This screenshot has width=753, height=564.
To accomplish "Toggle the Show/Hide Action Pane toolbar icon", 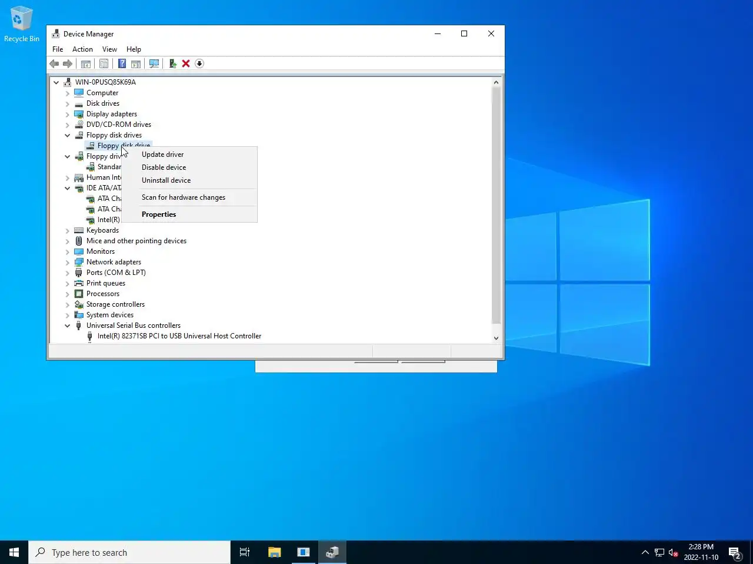I will (136, 63).
